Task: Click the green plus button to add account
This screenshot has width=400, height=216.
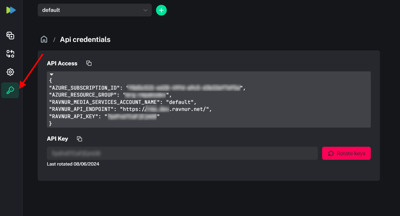Action: [x=161, y=10]
